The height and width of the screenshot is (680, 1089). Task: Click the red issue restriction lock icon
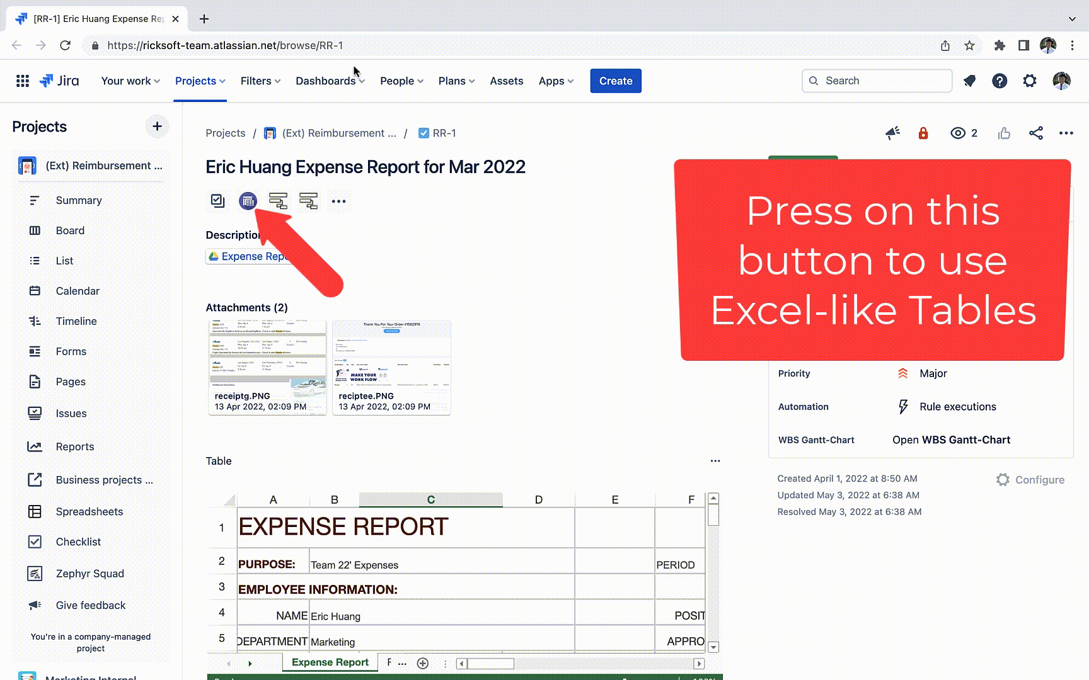point(923,133)
